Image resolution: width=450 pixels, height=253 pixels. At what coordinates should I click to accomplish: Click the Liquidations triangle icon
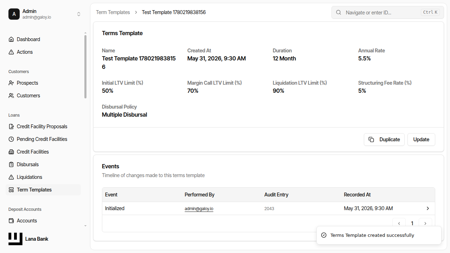pos(11,177)
